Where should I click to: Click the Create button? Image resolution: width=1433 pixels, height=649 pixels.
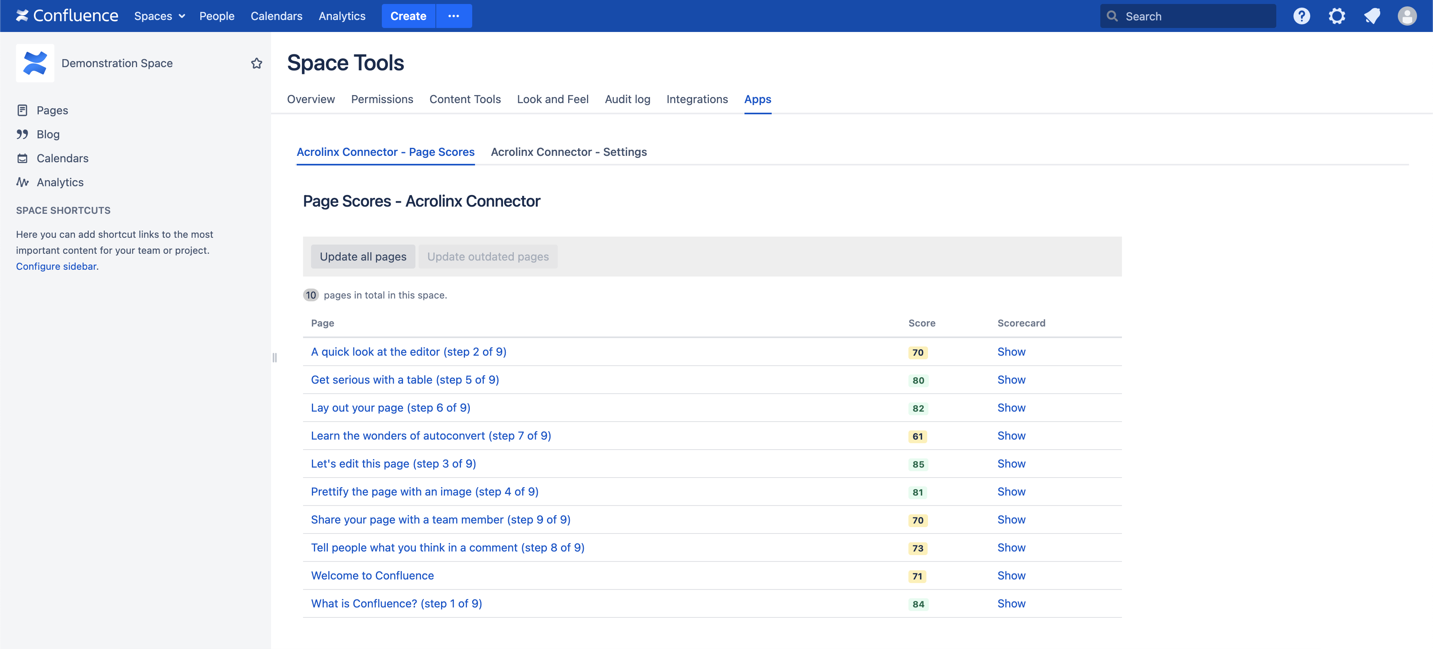point(408,16)
